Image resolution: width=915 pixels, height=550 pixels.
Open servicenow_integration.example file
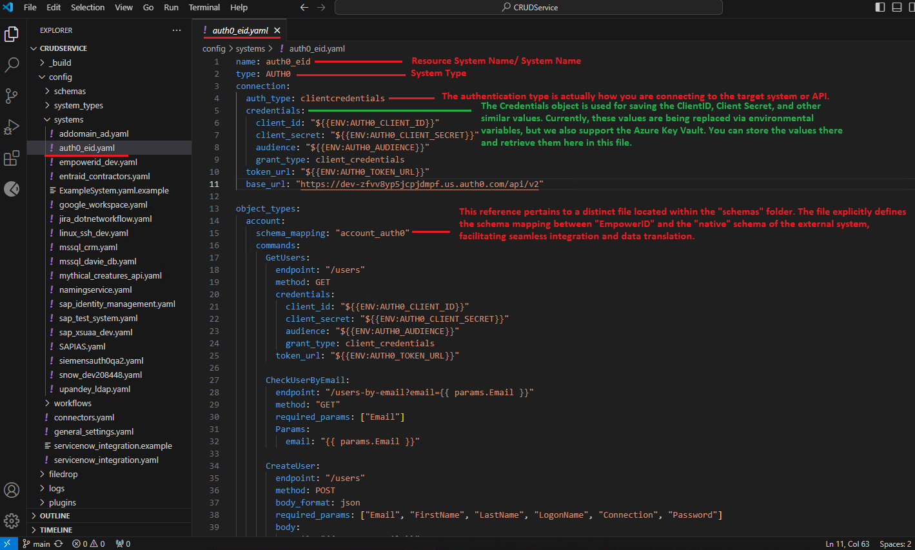[x=110, y=446]
